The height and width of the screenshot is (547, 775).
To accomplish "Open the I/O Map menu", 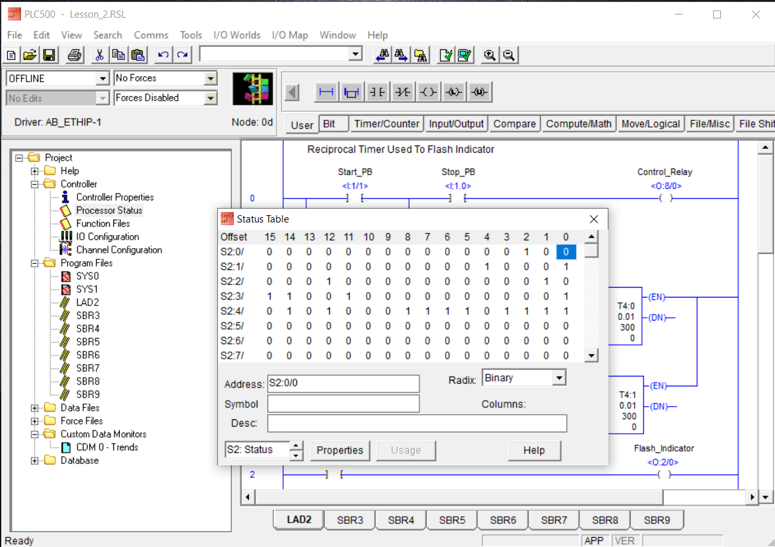I will [290, 35].
